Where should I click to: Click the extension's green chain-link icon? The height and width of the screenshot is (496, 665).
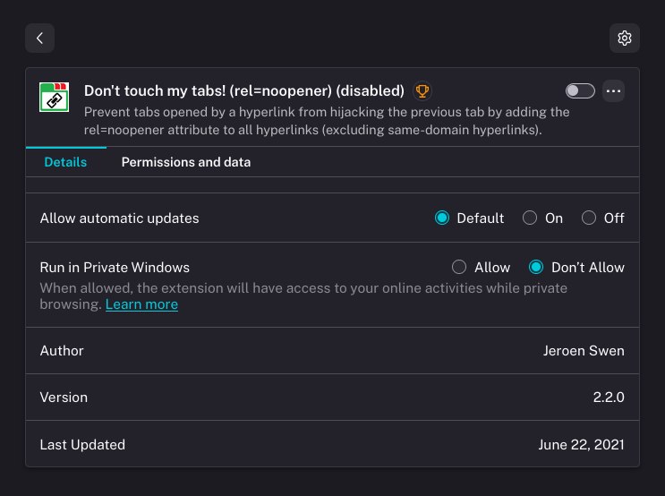click(55, 97)
